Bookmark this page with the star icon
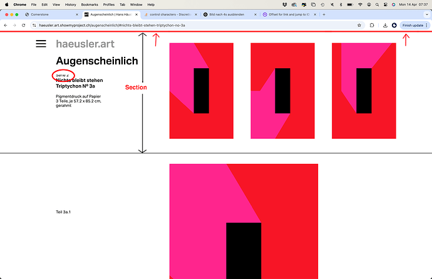Image resolution: width=432 pixels, height=279 pixels. pos(359,25)
